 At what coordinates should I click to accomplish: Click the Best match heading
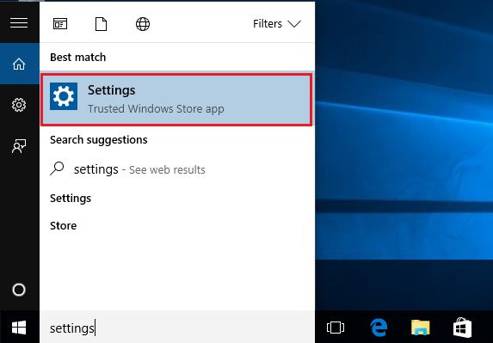(78, 57)
